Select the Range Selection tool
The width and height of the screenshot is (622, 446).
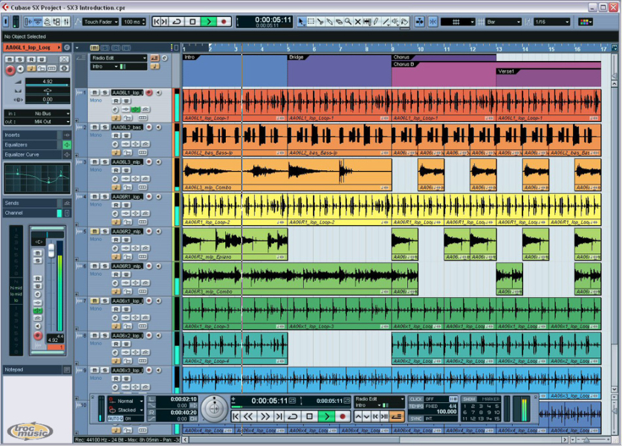tap(311, 22)
